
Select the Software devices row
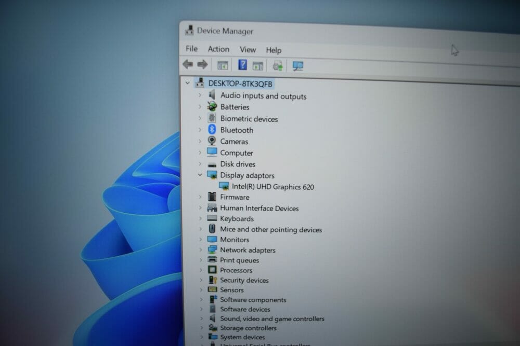click(245, 309)
